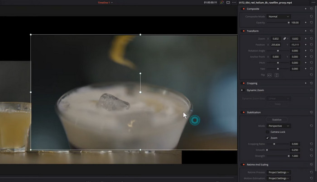Uncheck the stabilization Zoom checkbox
The width and height of the screenshot is (317, 182).
[267, 138]
